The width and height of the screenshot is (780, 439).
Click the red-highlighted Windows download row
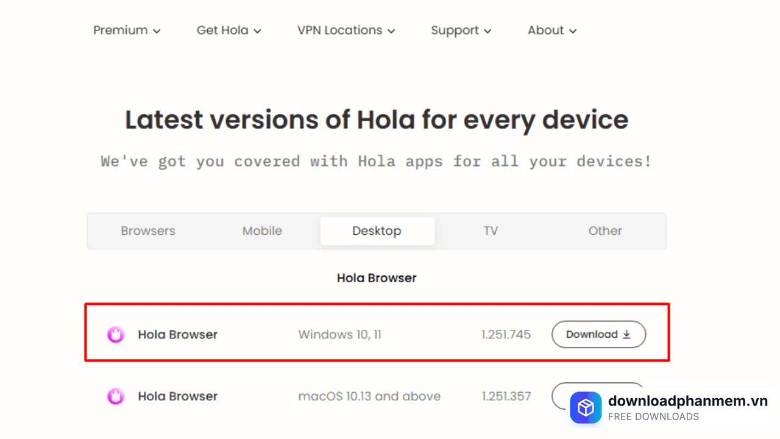[377, 332]
